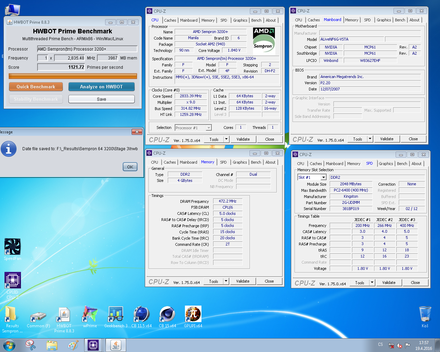Click Part Number value 2G-UDIMM

[351, 202]
